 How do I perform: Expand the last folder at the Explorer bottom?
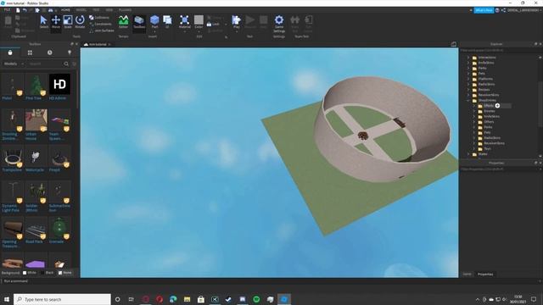(x=468, y=154)
